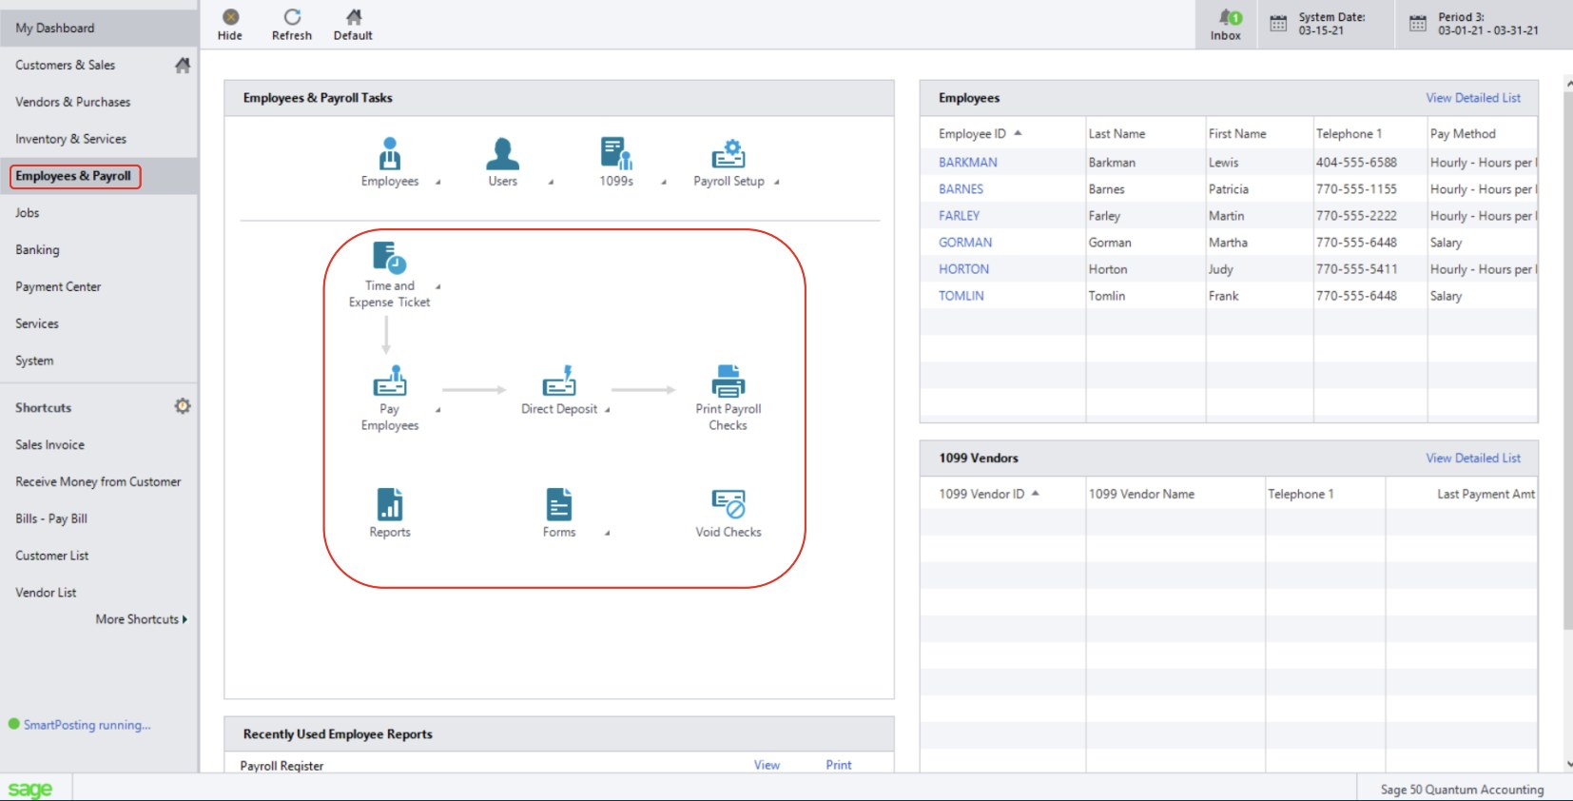Image resolution: width=1573 pixels, height=801 pixels.
Task: Open Vendor List shortcut
Action: click(x=46, y=593)
